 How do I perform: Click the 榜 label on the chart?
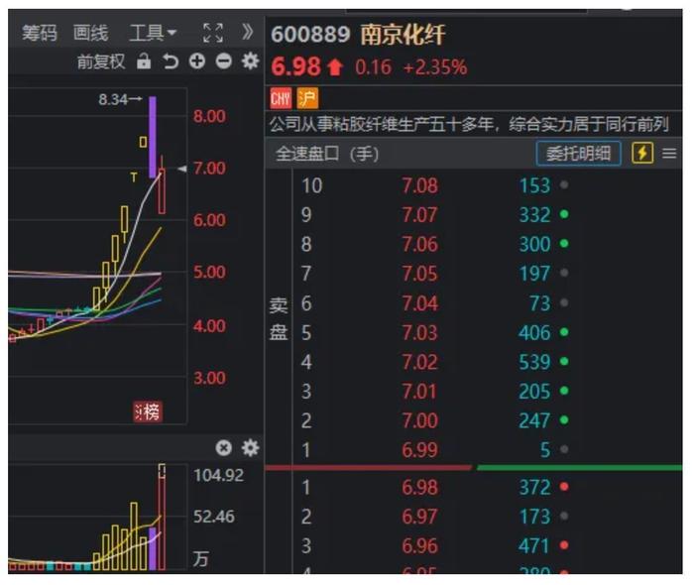pyautogui.click(x=147, y=412)
